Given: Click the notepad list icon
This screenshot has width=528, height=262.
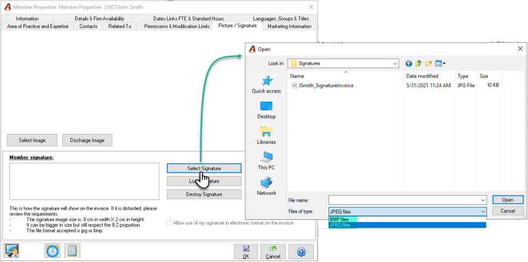Looking at the screenshot, I should click(72, 251).
